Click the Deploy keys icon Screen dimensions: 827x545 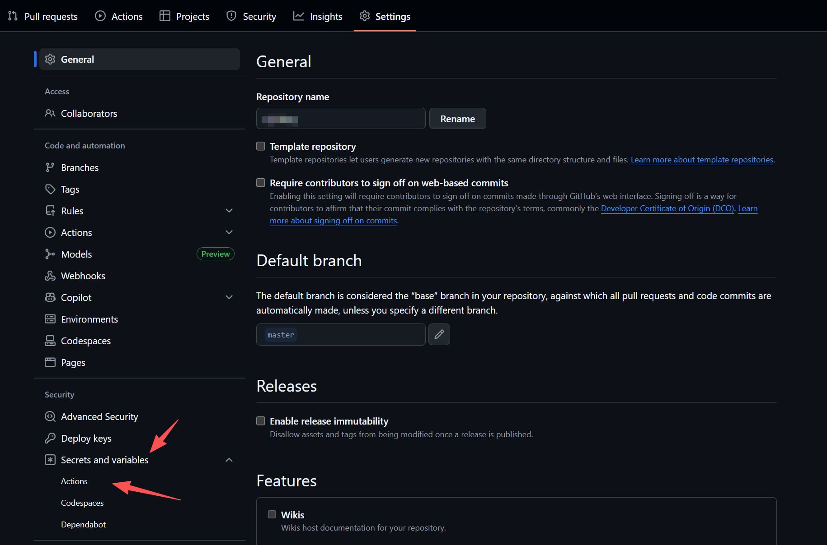tap(50, 438)
